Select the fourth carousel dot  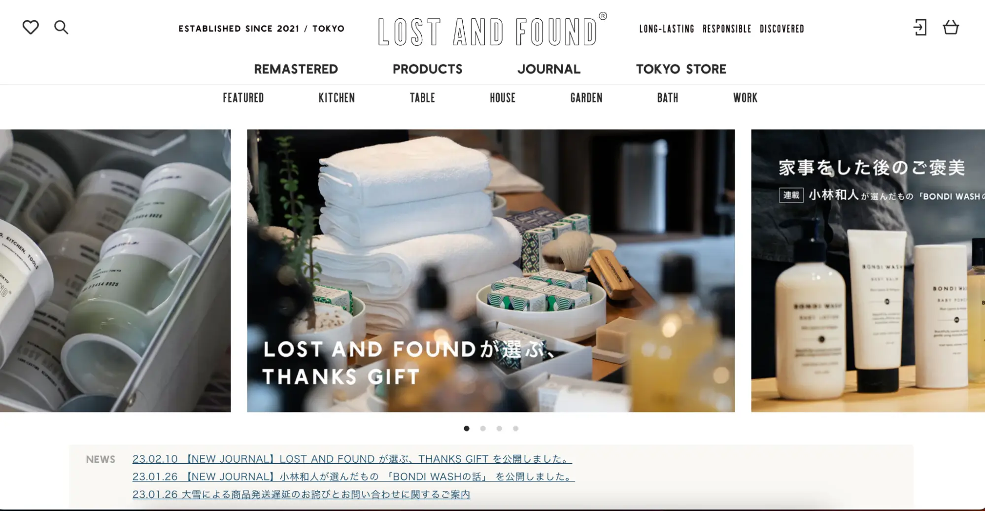click(x=515, y=428)
